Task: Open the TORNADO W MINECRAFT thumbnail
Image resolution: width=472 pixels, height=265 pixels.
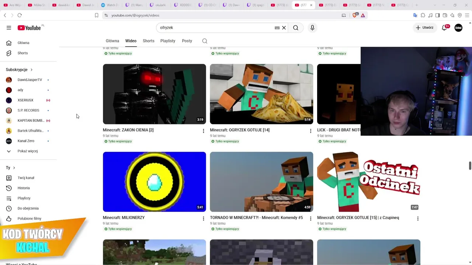Action: (261, 182)
